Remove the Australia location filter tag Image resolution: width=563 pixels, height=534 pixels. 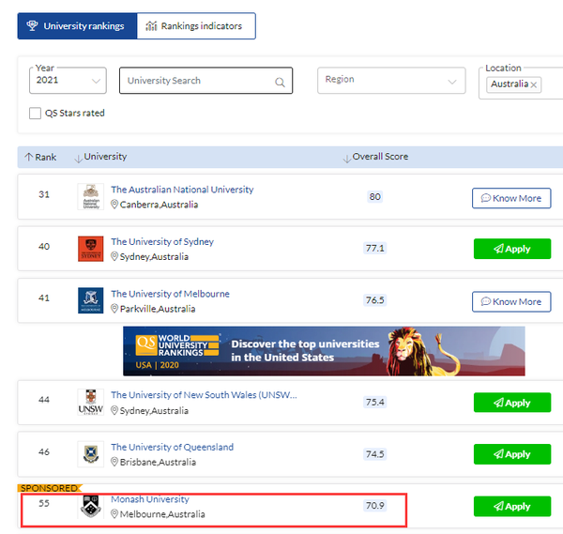pyautogui.click(x=534, y=84)
